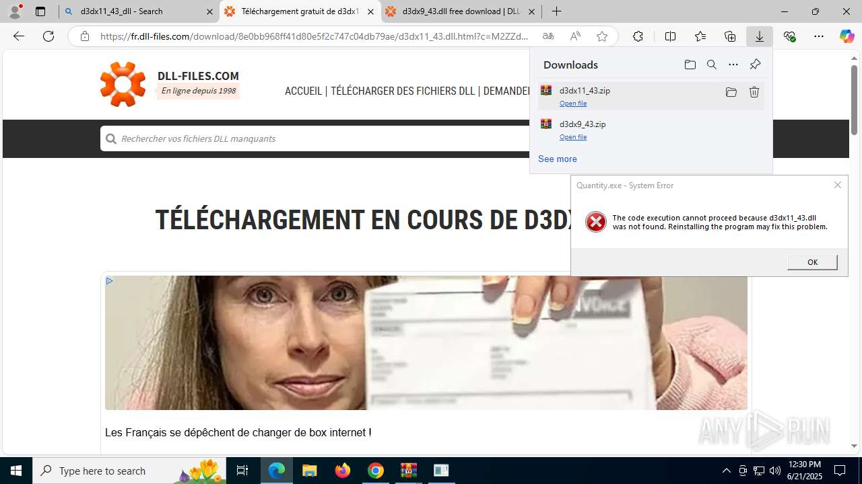Click the browser address bar URL

pos(314,36)
